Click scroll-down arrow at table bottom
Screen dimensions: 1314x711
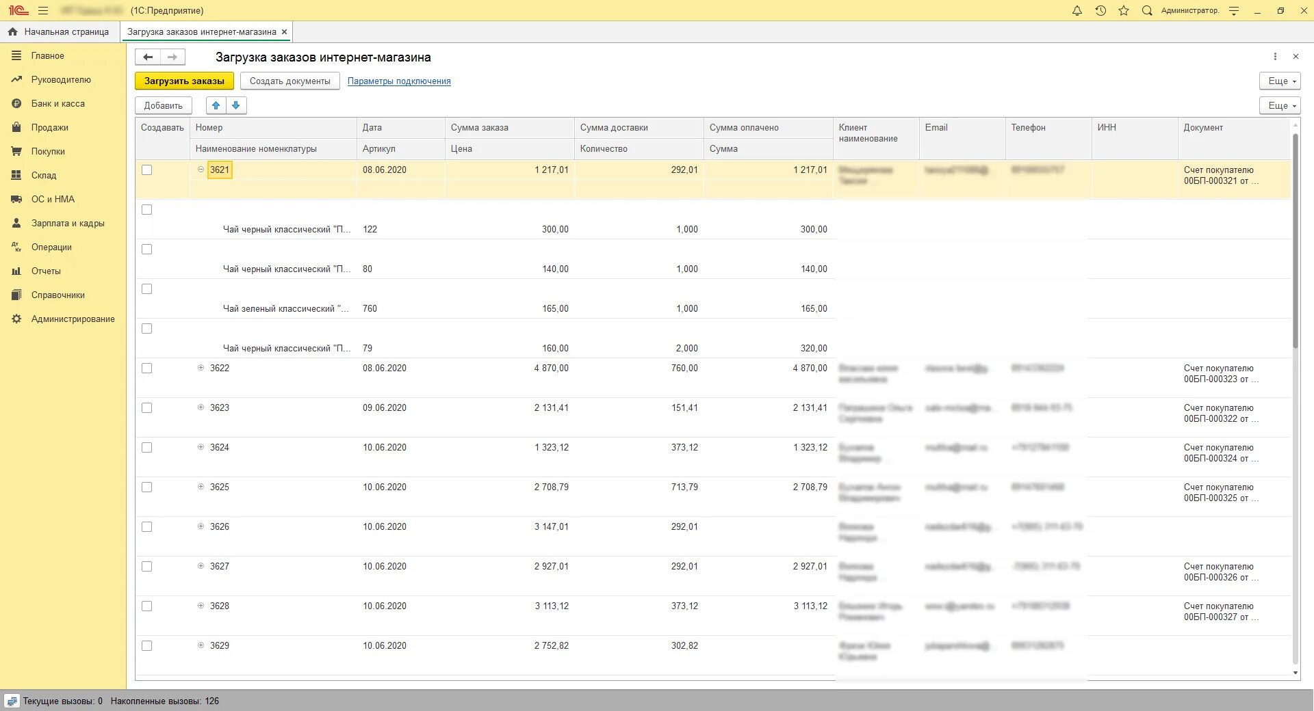[1295, 673]
